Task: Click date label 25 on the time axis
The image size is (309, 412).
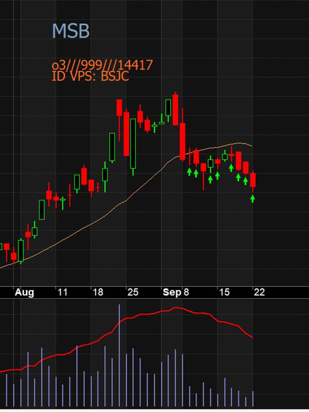Action: [133, 293]
